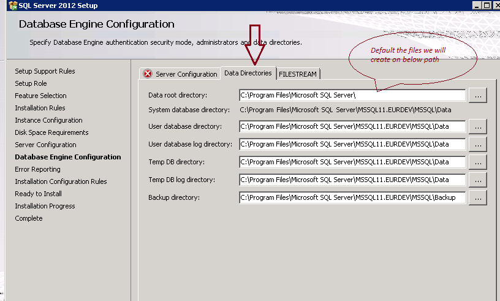The height and width of the screenshot is (301, 500).
Task: Click the Temp DB log directory field
Action: (x=352, y=180)
